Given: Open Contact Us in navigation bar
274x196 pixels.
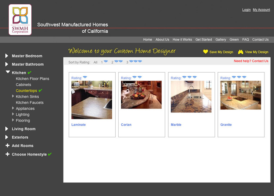Looking at the screenshot, I should pyautogui.click(x=261, y=40).
